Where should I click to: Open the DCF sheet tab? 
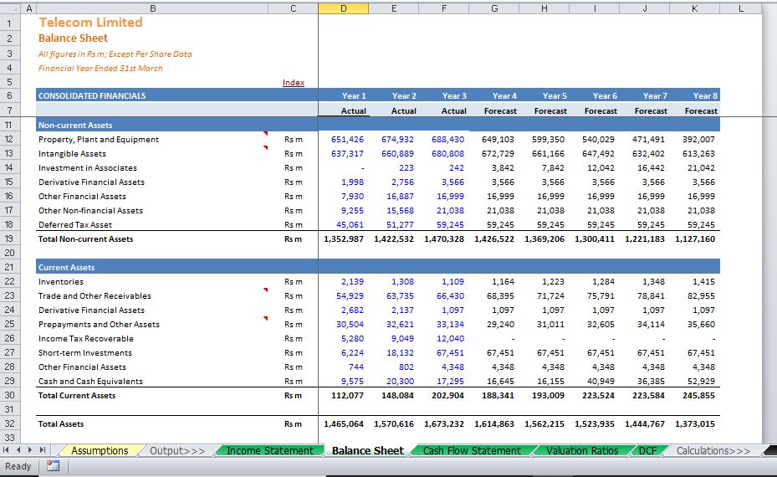pos(647,451)
